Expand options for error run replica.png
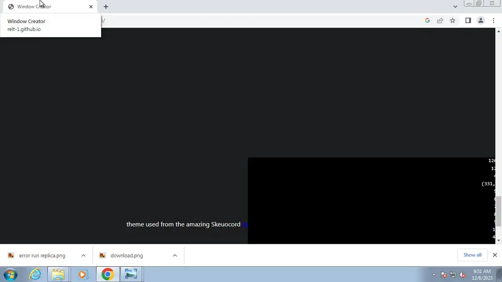This screenshot has height=282, width=502. click(84, 255)
